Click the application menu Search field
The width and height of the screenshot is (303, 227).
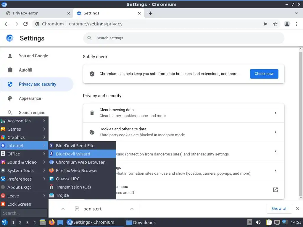point(24,213)
